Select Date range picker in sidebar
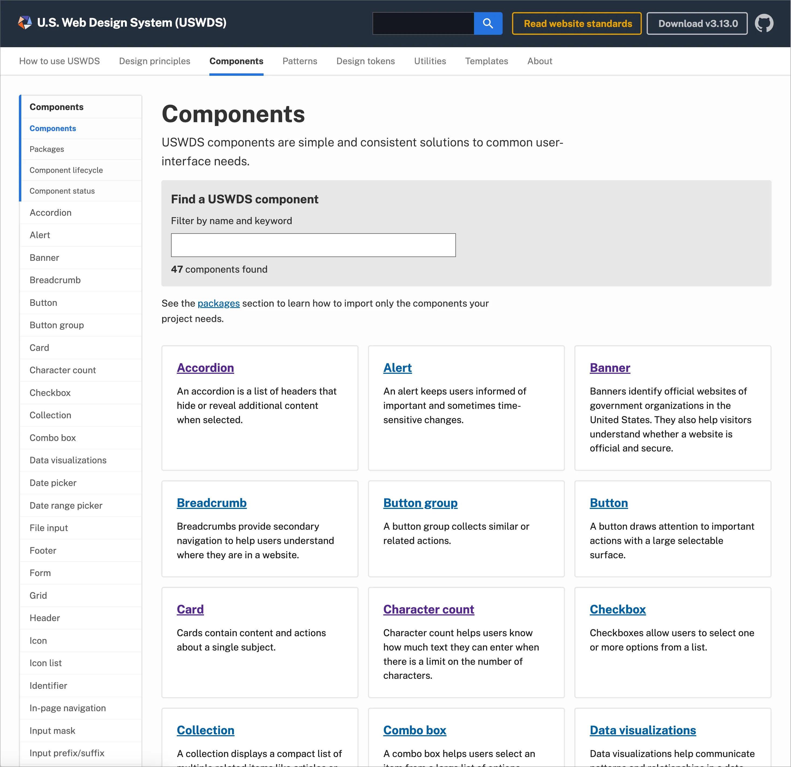 tap(81, 506)
